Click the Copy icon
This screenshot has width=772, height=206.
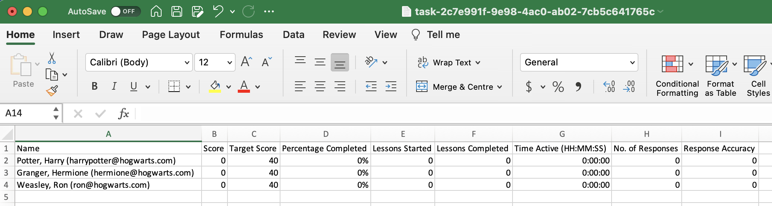tap(51, 74)
